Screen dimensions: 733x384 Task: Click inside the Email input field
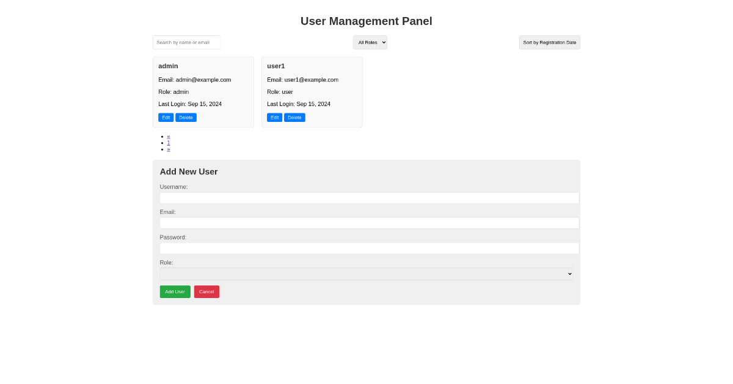tap(369, 222)
